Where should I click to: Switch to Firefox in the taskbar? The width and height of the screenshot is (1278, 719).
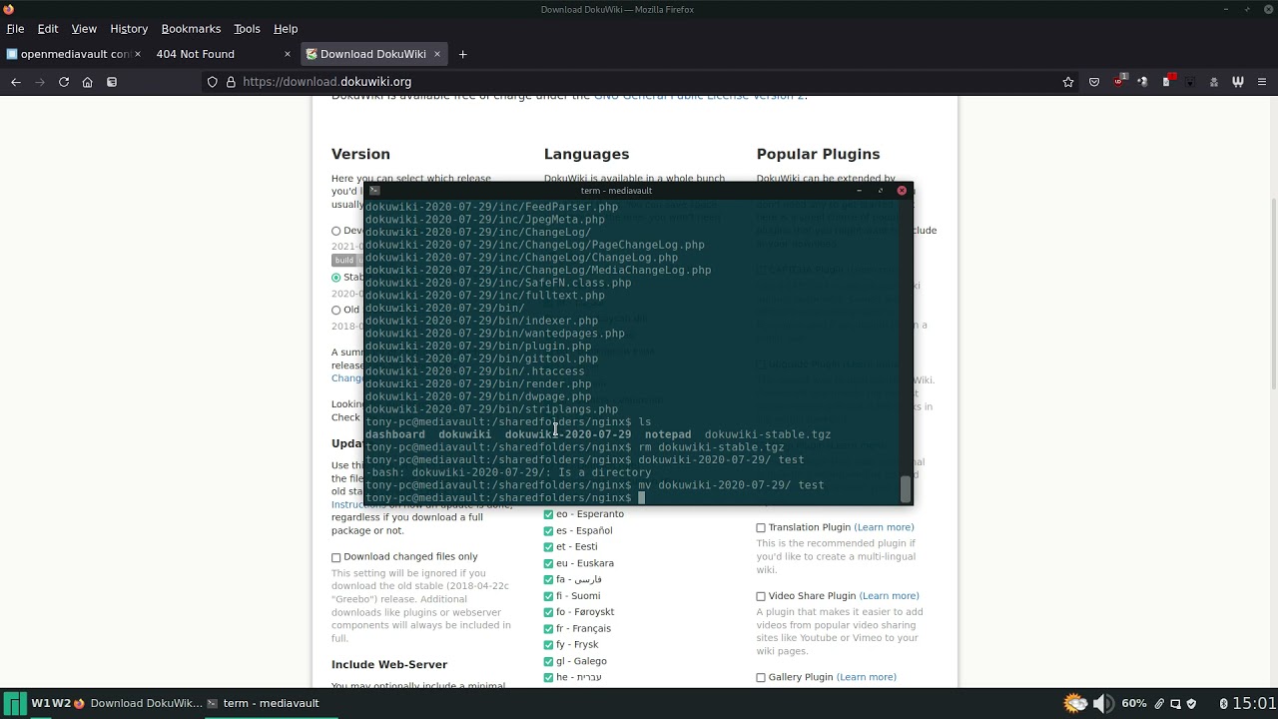pyautogui.click(x=138, y=703)
